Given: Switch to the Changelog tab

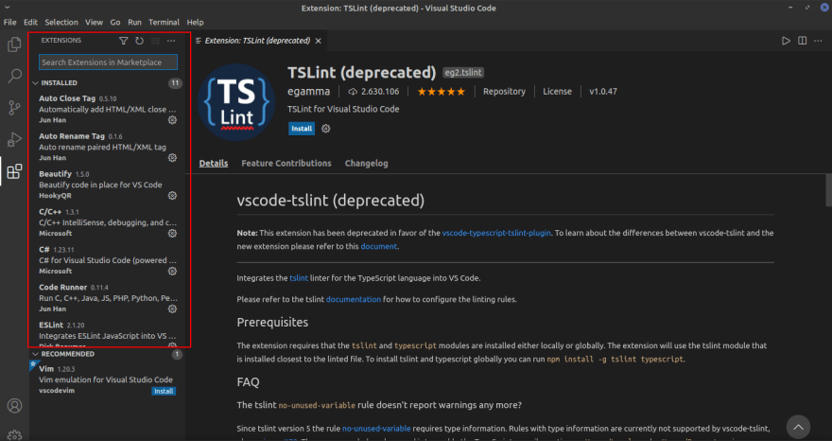Looking at the screenshot, I should [366, 164].
